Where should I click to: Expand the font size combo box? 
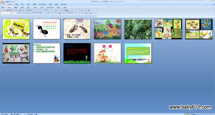pyautogui.click(x=14, y=13)
